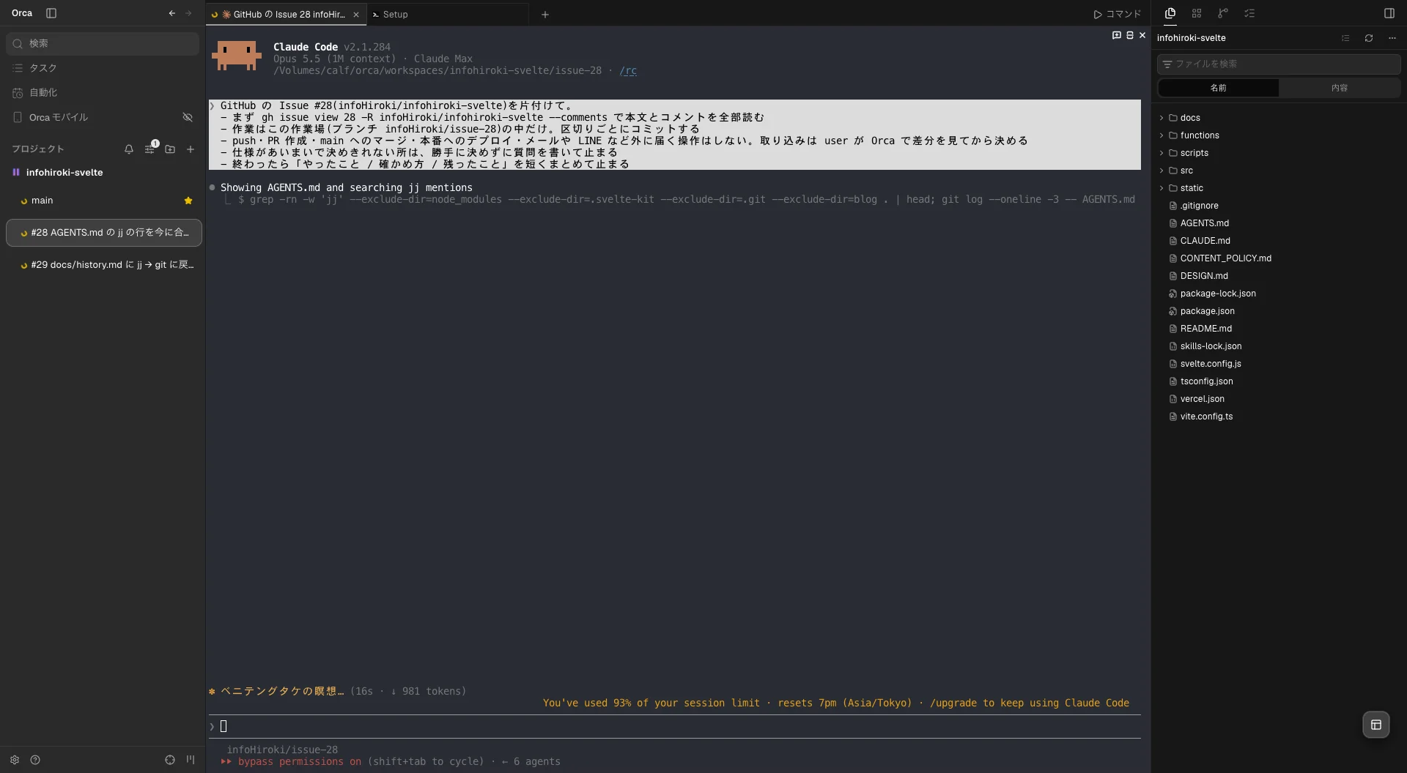
Task: Open more options for file panel
Action: (x=1392, y=38)
